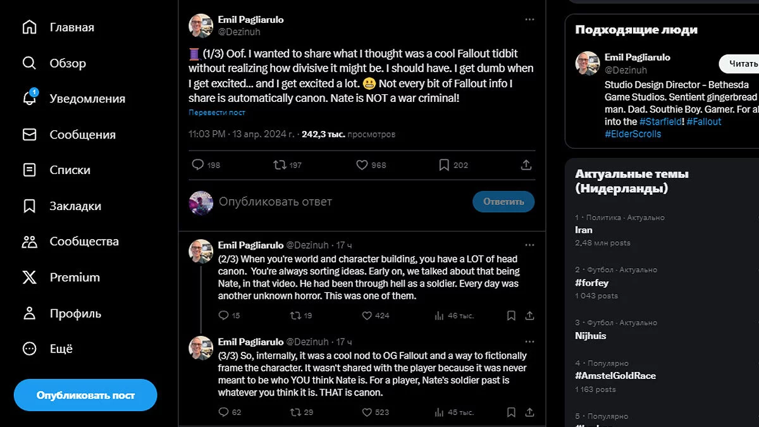Screen dimensions: 759x427
Task: Like the main post with 968 likes
Action: tap(362, 164)
